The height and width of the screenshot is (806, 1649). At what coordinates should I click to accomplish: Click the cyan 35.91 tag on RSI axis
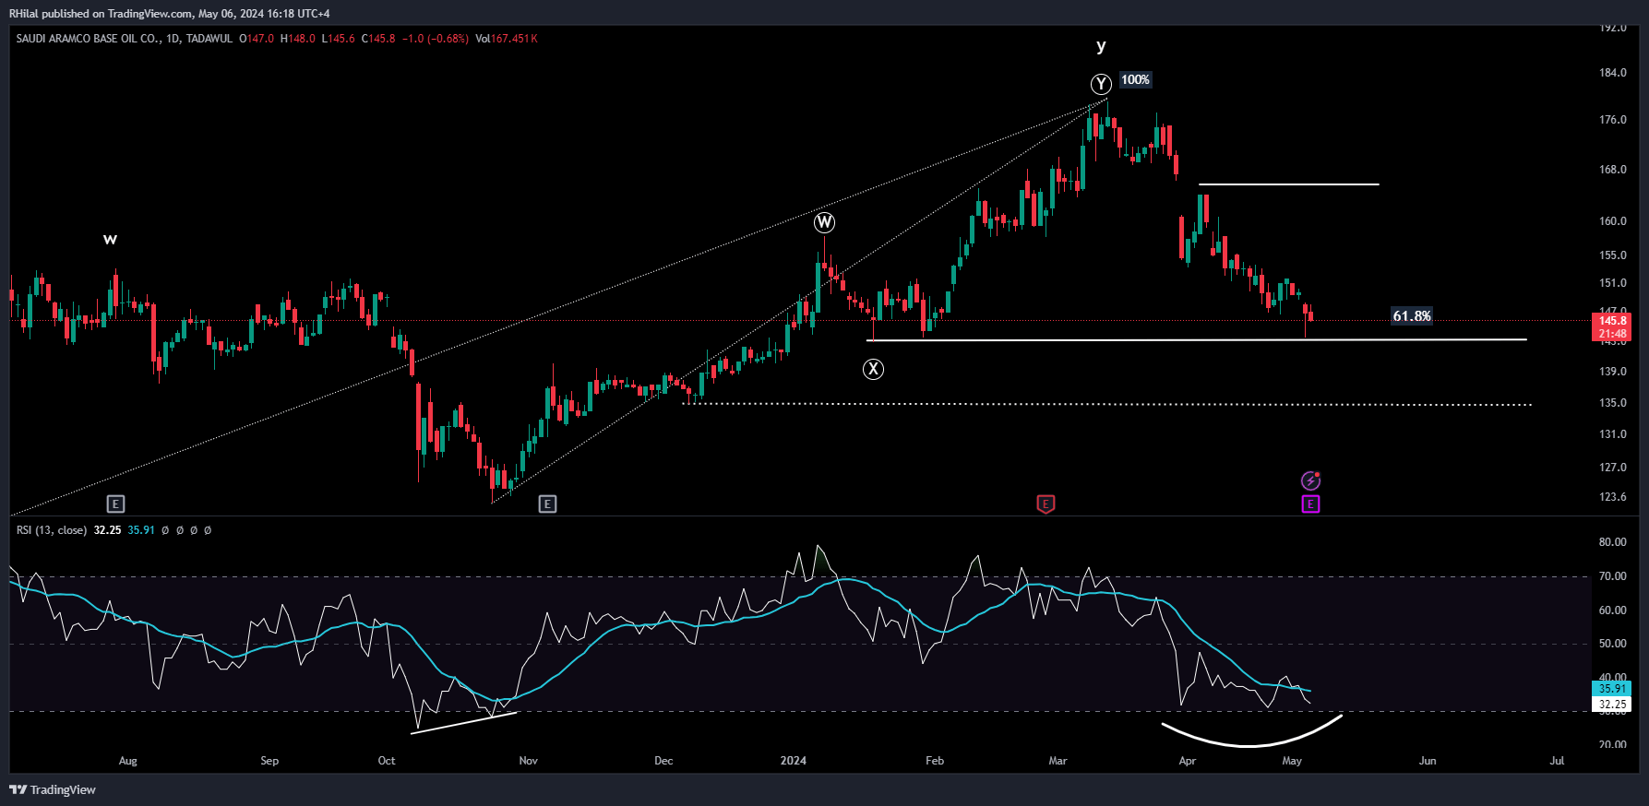1612,689
